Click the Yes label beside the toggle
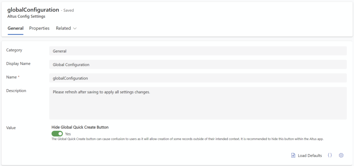Viewport: 354px width, 166px height. 68,134
